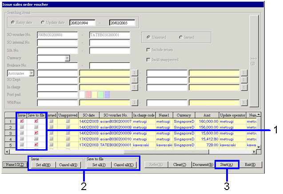
Task: Click Set all(H) in Issue group
Action: (44, 165)
